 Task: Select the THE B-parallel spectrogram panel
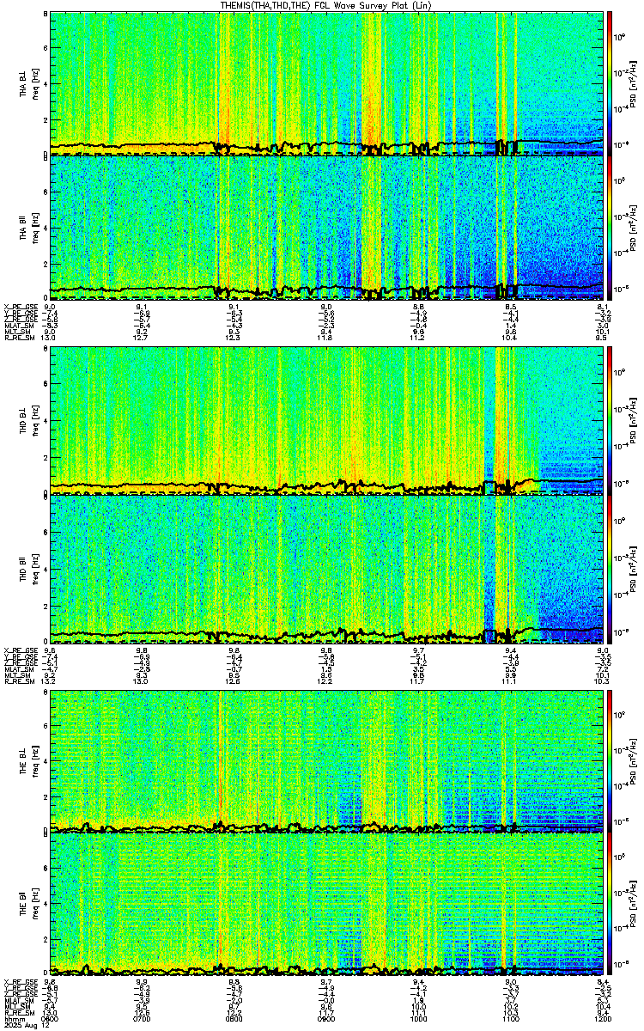click(327, 905)
